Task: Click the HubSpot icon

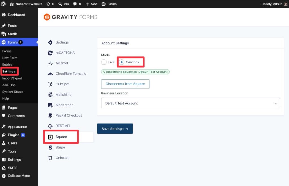Action: [50, 84]
